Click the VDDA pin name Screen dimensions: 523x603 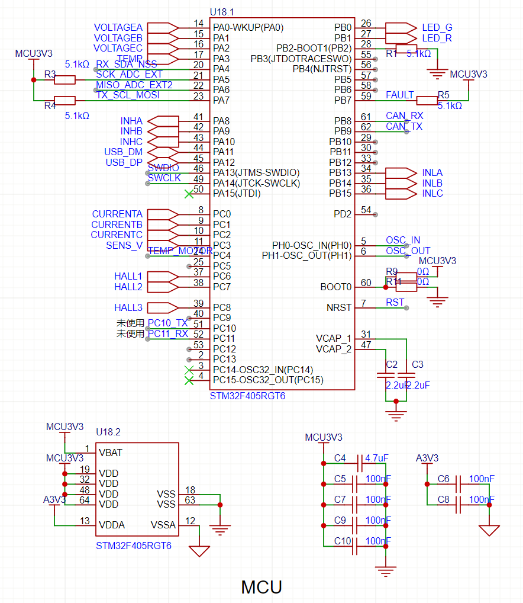[112, 525]
